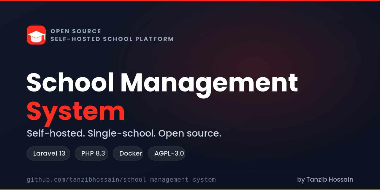Select the Docker badge
The width and height of the screenshot is (380, 190).
point(128,153)
